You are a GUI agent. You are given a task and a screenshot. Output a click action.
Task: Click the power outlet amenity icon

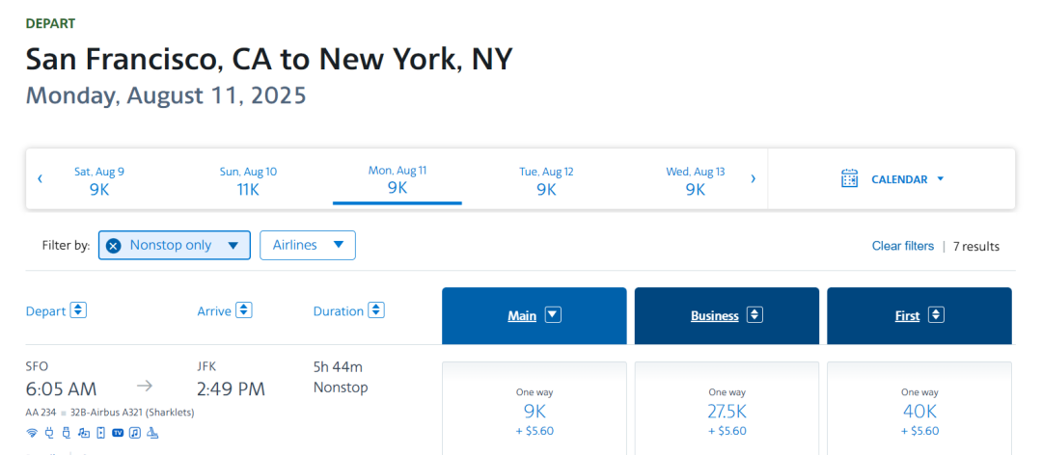[x=49, y=433]
